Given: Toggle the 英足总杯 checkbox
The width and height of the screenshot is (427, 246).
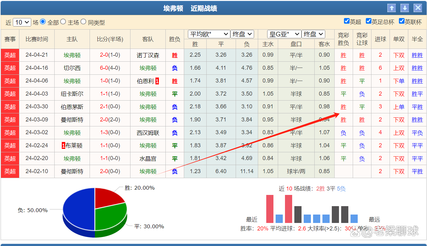Looking at the screenshot, I should pos(368,21).
